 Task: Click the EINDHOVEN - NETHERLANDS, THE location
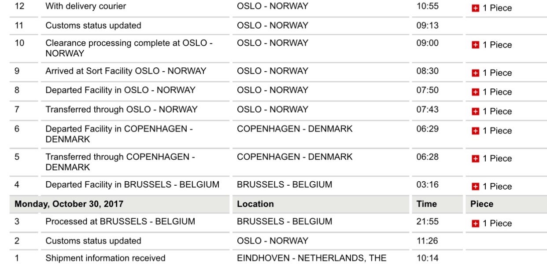coord(311,258)
